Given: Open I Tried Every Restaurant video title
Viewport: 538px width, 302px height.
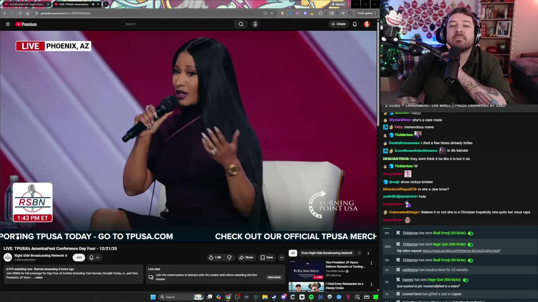Looking at the screenshot, I should (x=345, y=286).
